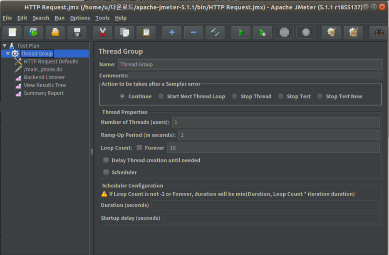389x255 pixels.
Task: Select Summary Report in tree
Action: [x=44, y=93]
